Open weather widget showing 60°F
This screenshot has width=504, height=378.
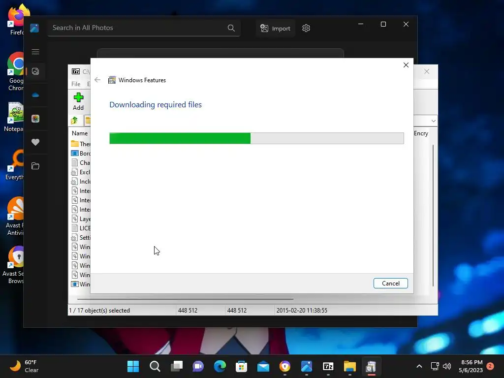25,366
